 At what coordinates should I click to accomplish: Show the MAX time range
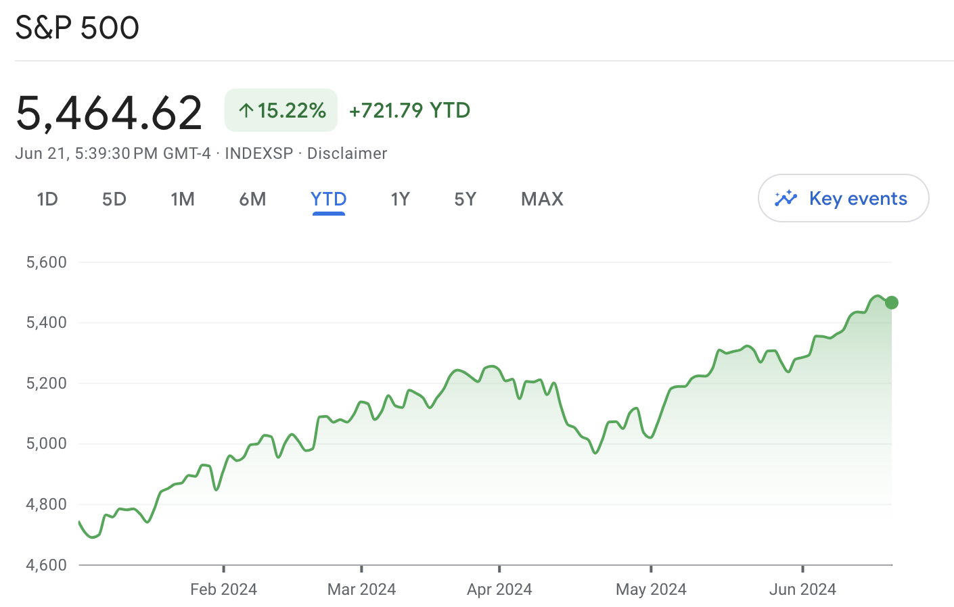[542, 199]
